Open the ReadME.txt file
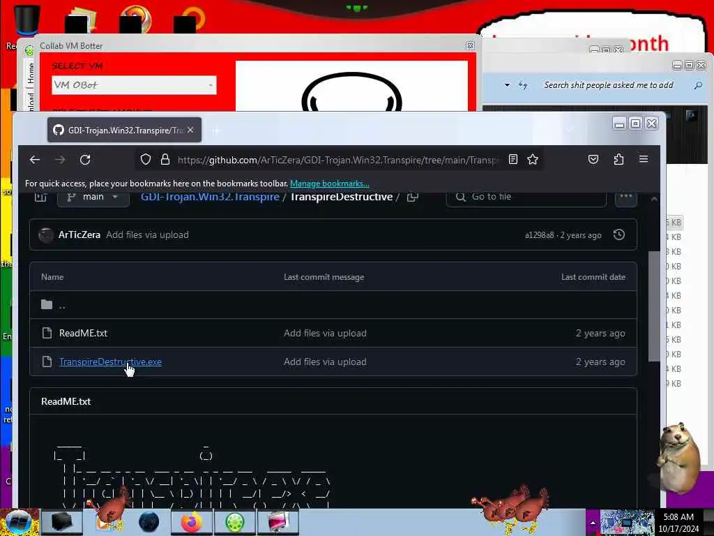 (x=84, y=333)
